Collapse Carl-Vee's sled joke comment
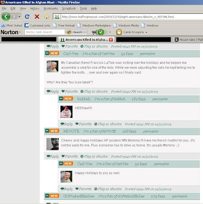This screenshot has width=203, height=204. pyautogui.click(x=47, y=53)
